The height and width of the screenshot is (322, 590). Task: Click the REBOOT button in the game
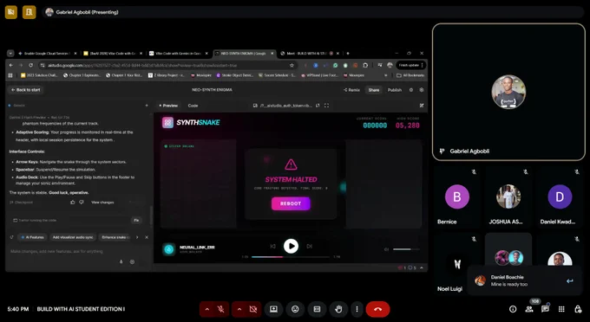[x=291, y=203]
